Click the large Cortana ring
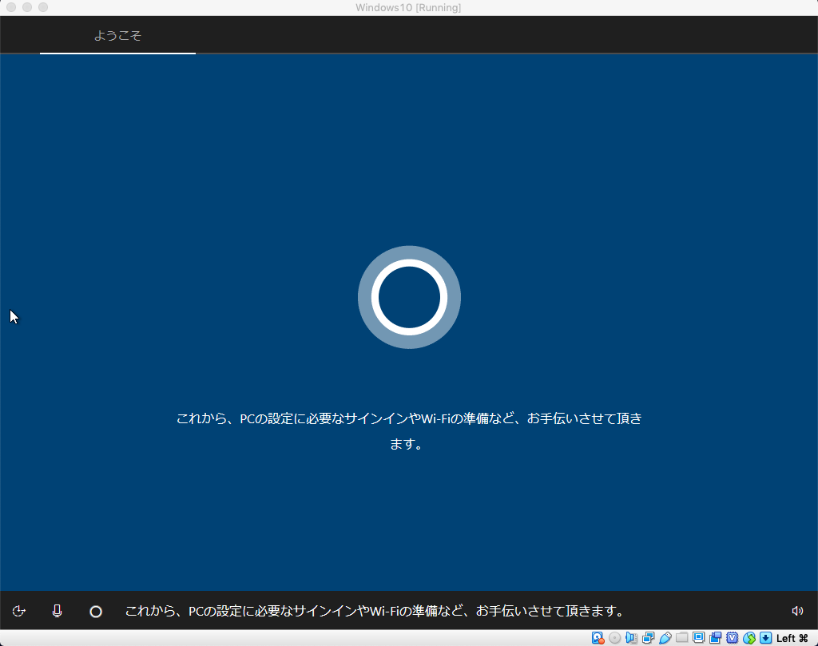The height and width of the screenshot is (646, 818). tap(408, 296)
